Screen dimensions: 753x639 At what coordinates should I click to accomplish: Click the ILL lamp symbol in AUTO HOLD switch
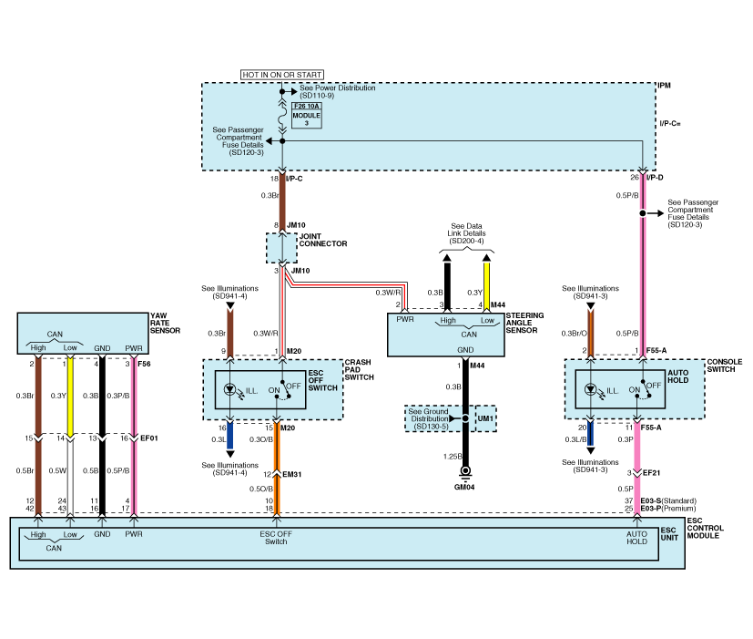coord(592,389)
